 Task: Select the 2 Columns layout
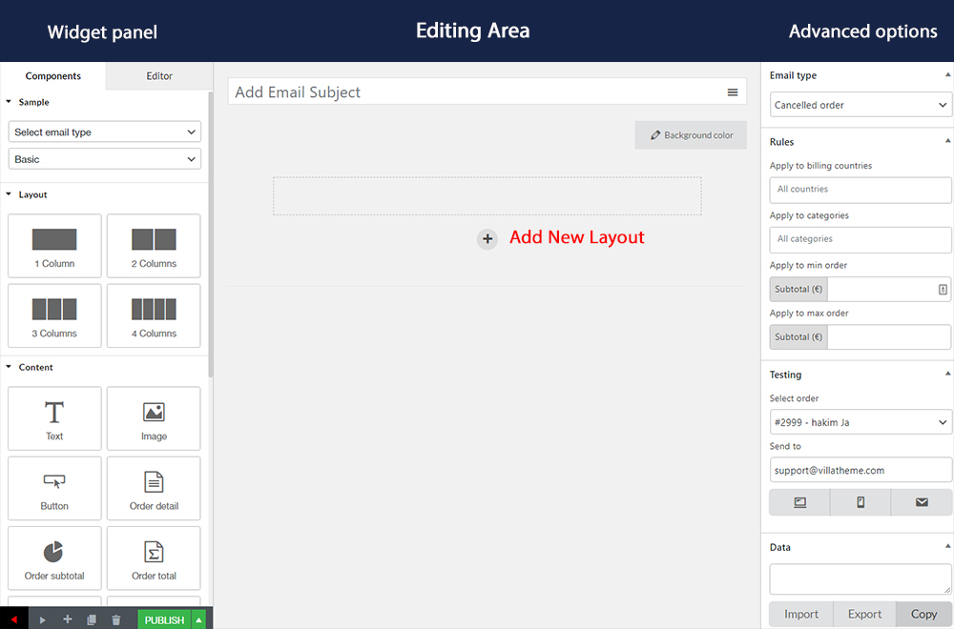click(x=153, y=245)
